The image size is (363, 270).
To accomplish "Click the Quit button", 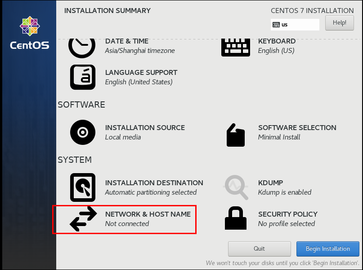I will tap(259, 248).
